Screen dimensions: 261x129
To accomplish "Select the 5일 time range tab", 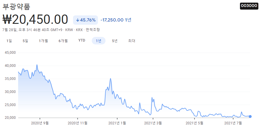I will click(x=25, y=41).
